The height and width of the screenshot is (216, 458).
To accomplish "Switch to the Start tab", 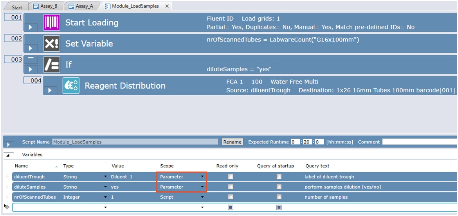I will pos(17,7).
